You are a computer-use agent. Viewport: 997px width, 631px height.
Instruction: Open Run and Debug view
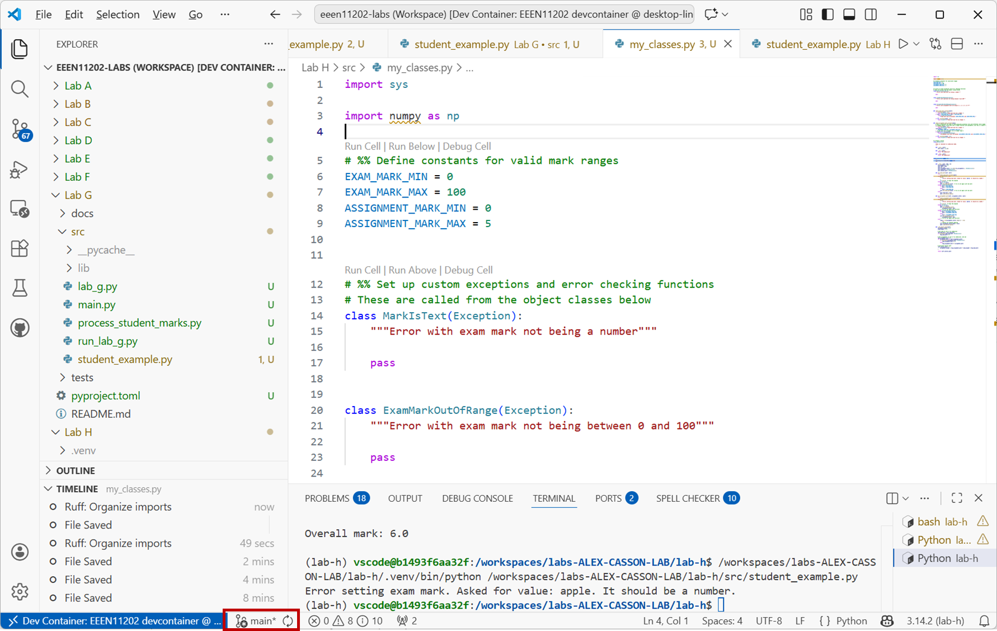pos(20,169)
